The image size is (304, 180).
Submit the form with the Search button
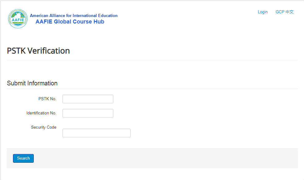[23, 158]
